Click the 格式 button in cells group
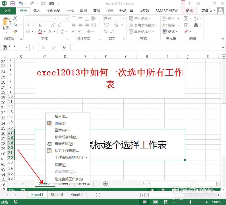The width and height of the screenshot is (226, 205). (x=170, y=32)
